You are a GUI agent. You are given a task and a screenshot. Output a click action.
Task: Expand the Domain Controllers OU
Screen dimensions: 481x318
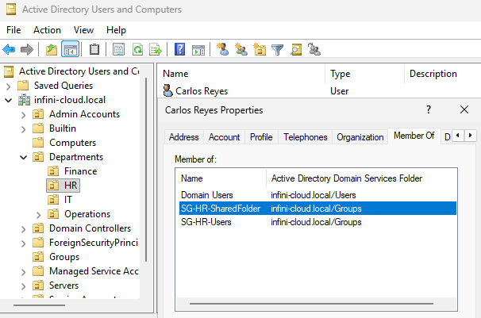pos(24,229)
